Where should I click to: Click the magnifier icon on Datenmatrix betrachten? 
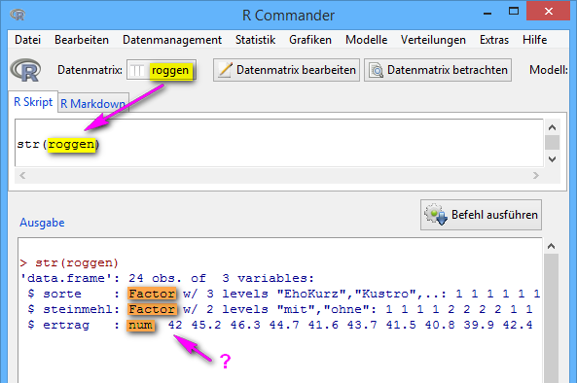(377, 70)
